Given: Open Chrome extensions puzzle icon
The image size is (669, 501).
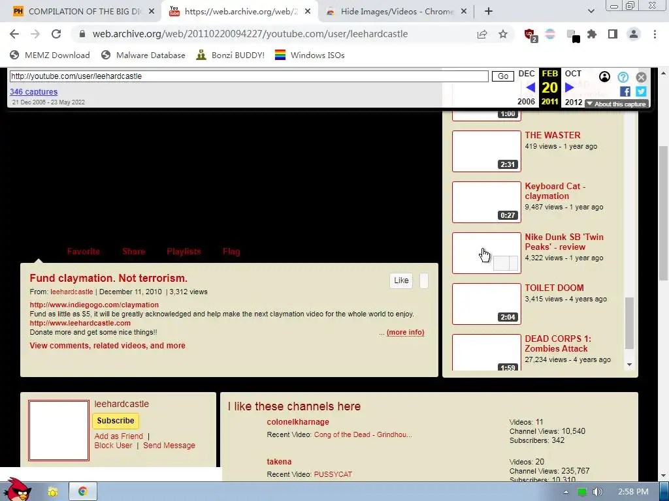Looking at the screenshot, I should point(592,34).
